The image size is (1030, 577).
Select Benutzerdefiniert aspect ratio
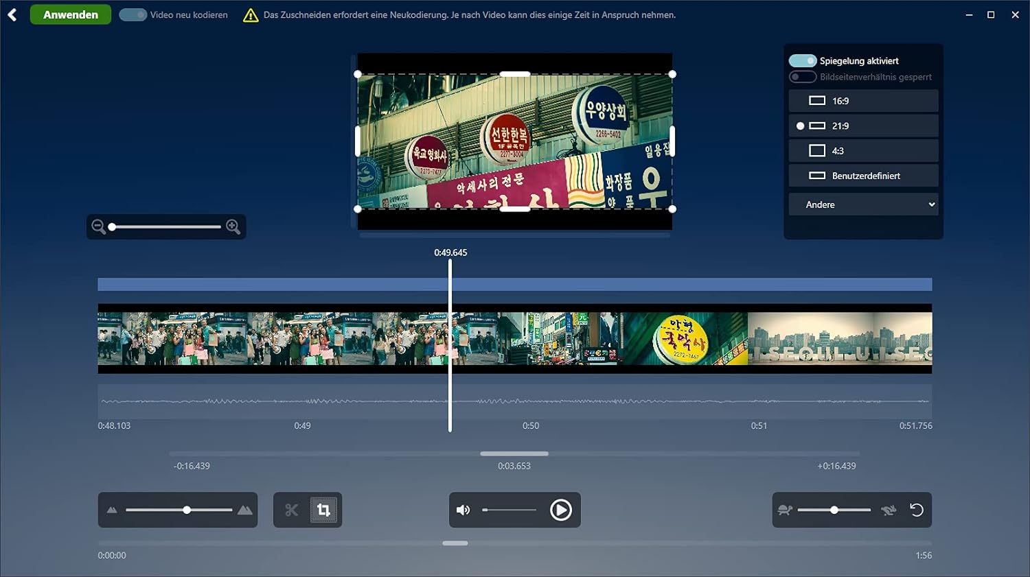(x=863, y=176)
